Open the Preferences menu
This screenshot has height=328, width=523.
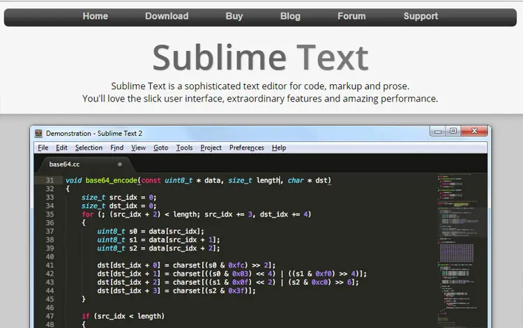(x=247, y=148)
